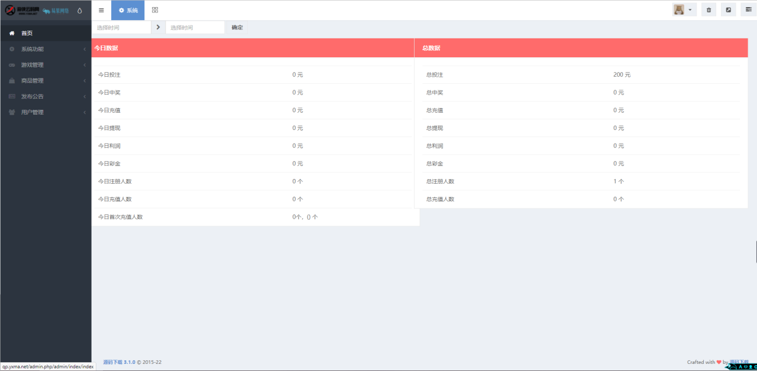Click the 0个, 0 个 first-recharge value
Screen dimensions: 757x371
[305, 217]
